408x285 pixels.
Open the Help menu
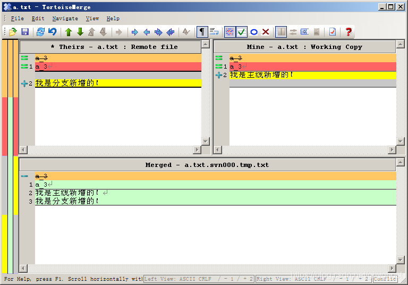click(113, 19)
